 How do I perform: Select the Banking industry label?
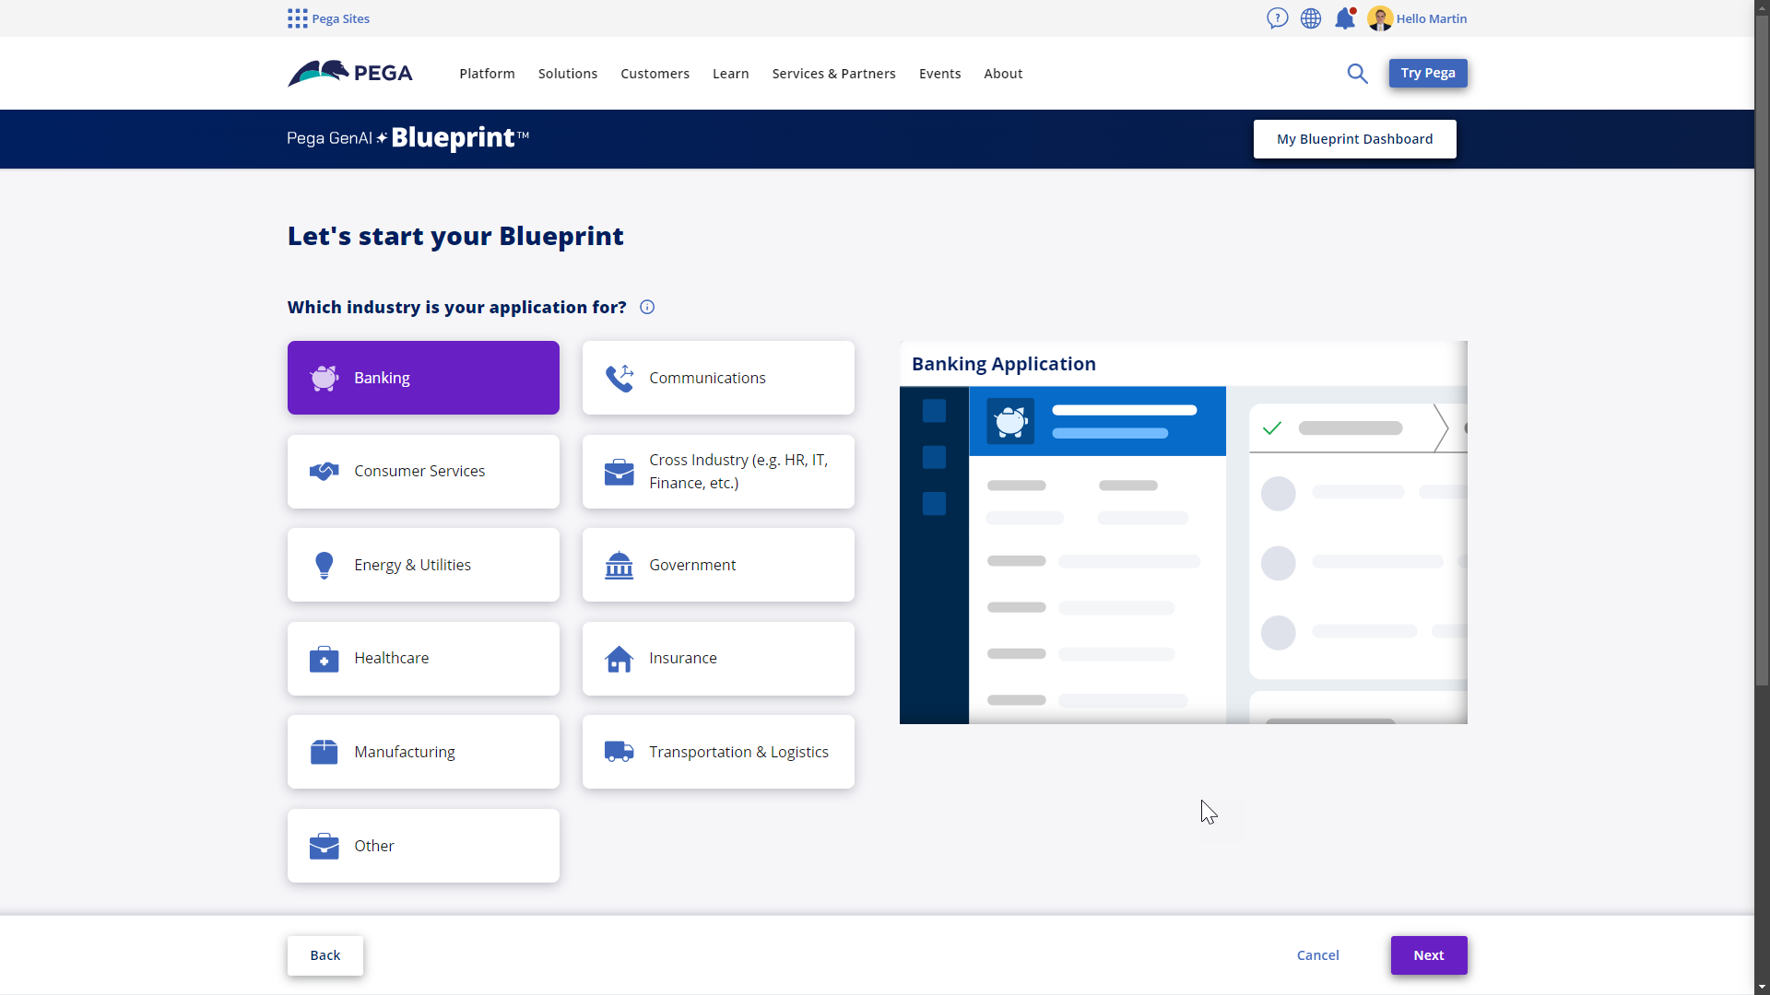382,378
